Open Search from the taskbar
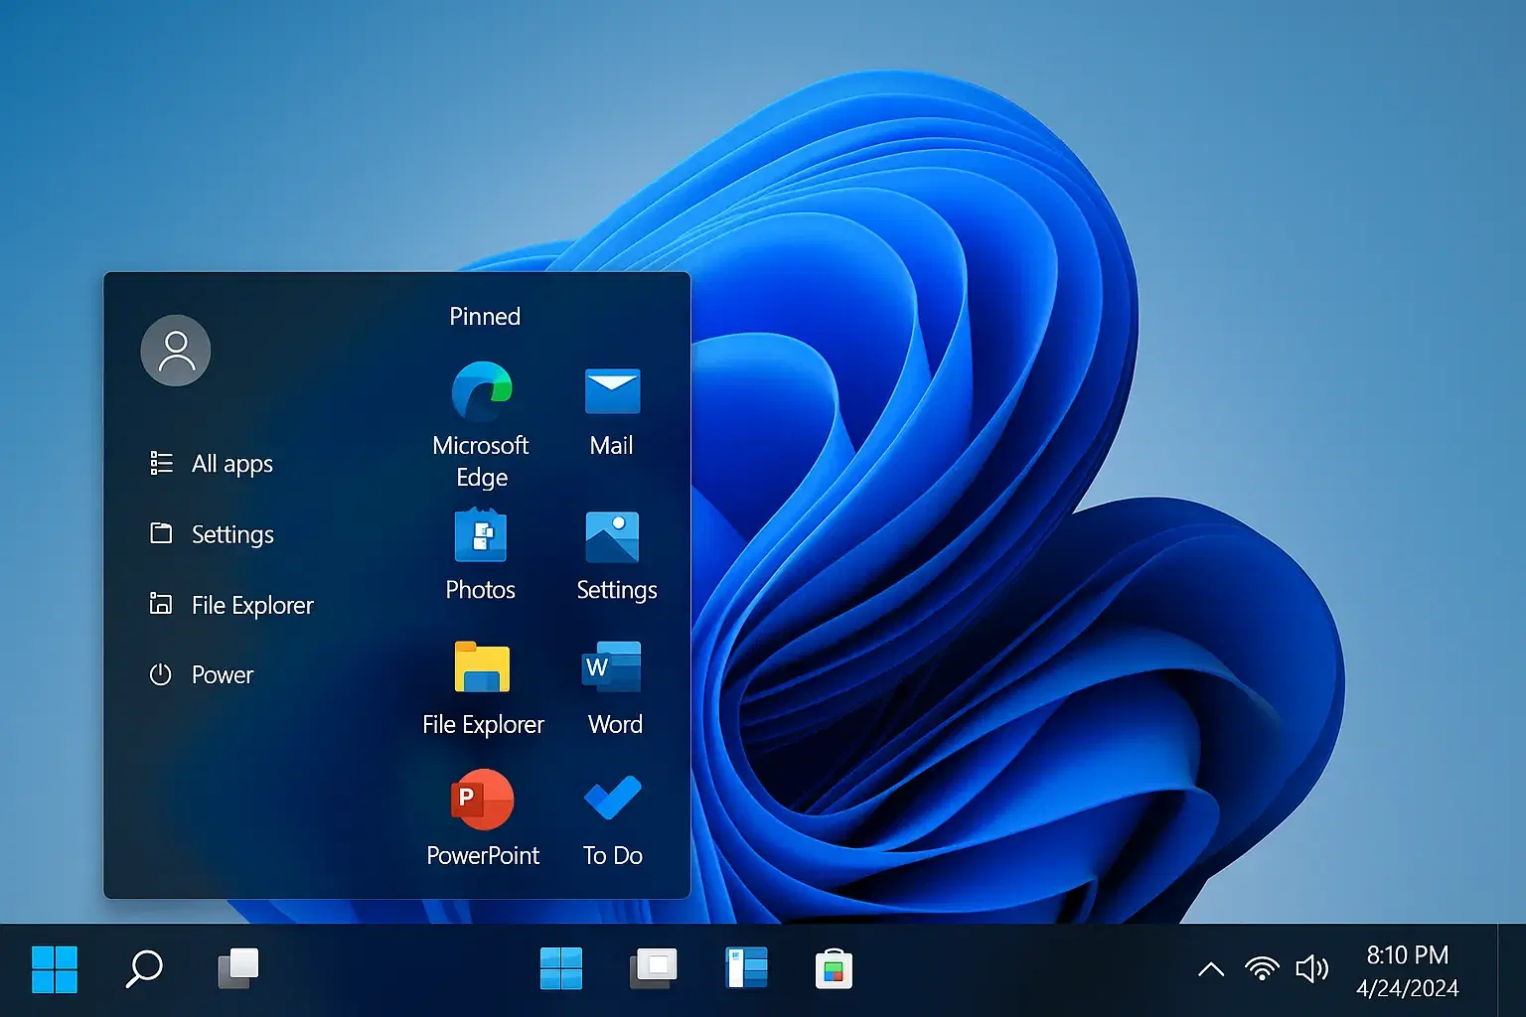 click(x=144, y=968)
